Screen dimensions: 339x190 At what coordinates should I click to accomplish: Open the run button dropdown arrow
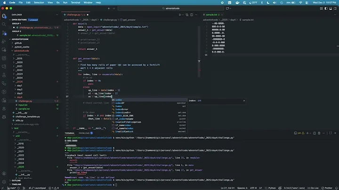click(183, 15)
